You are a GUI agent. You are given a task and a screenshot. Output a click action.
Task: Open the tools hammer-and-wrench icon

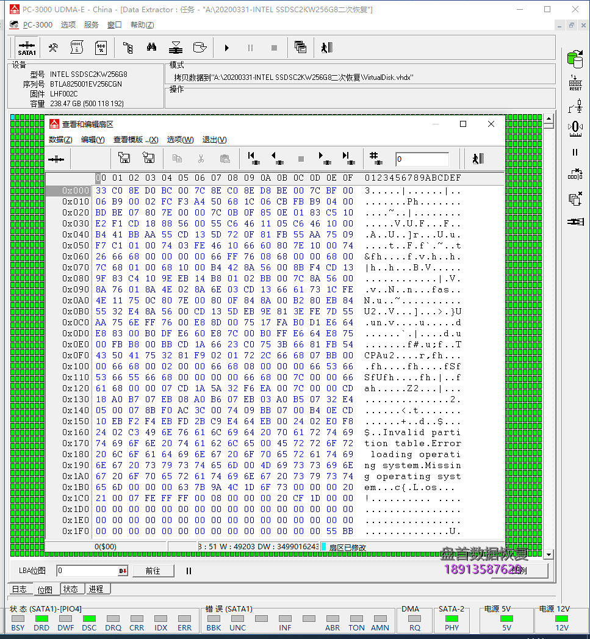[x=53, y=48]
